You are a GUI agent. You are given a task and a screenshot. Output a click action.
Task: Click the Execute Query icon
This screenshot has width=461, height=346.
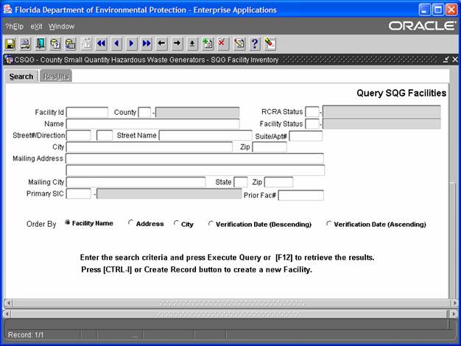click(x=70, y=43)
